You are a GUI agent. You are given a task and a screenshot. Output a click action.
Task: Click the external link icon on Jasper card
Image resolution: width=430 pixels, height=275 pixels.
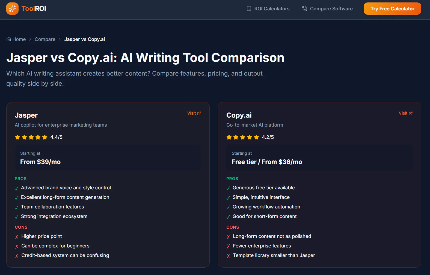[199, 113]
